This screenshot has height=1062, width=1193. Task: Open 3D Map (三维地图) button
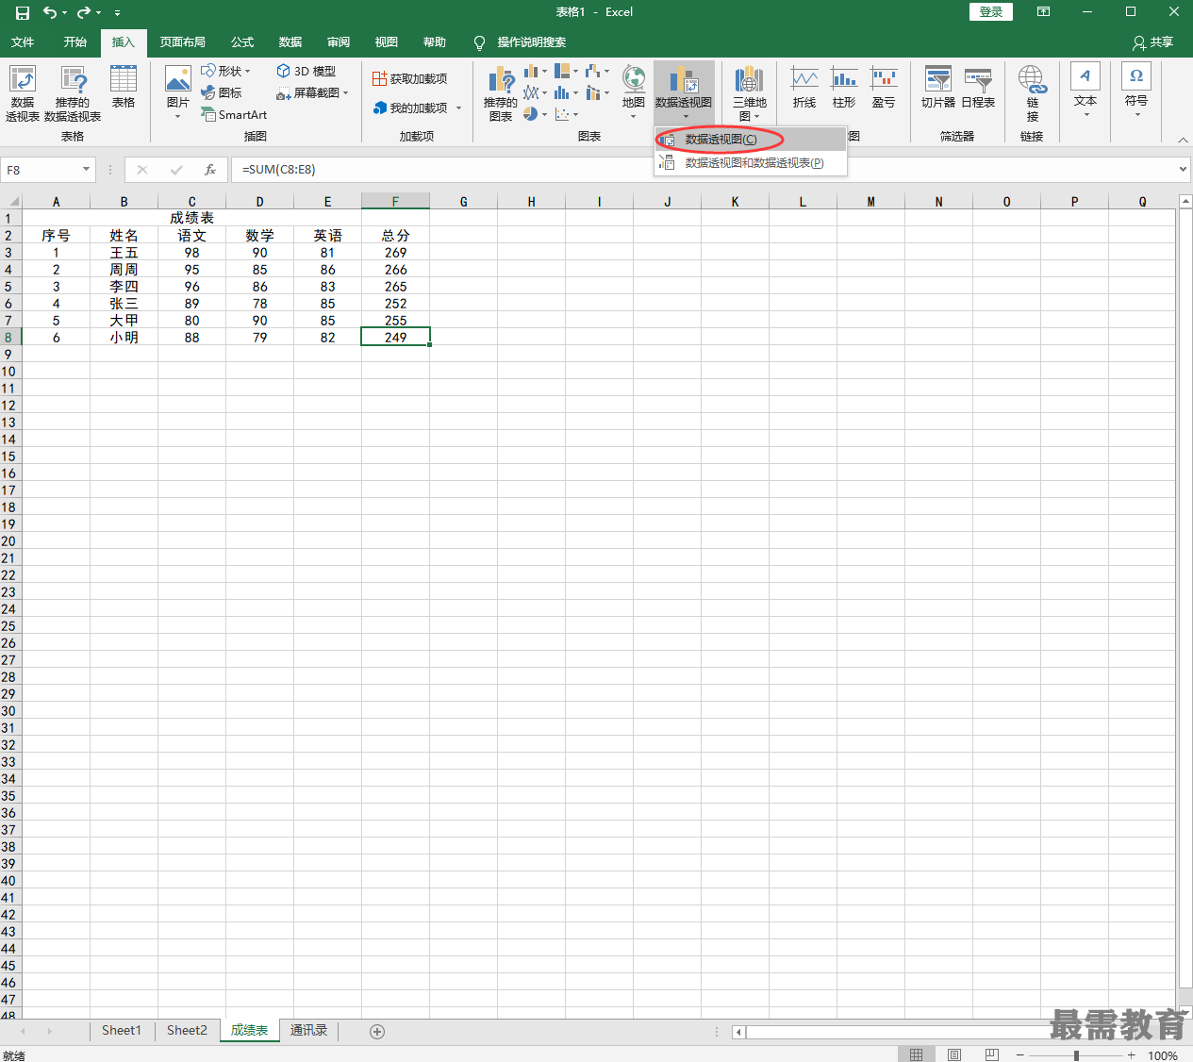pyautogui.click(x=750, y=93)
